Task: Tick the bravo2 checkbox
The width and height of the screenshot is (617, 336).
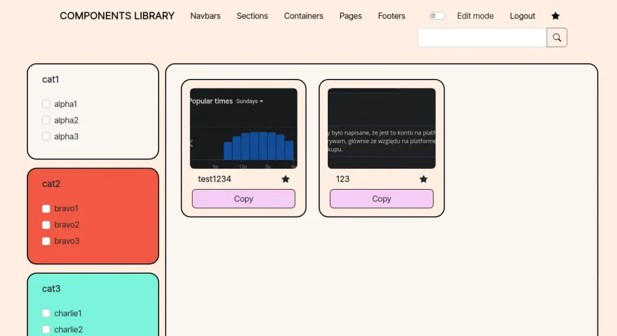Action: pos(46,224)
